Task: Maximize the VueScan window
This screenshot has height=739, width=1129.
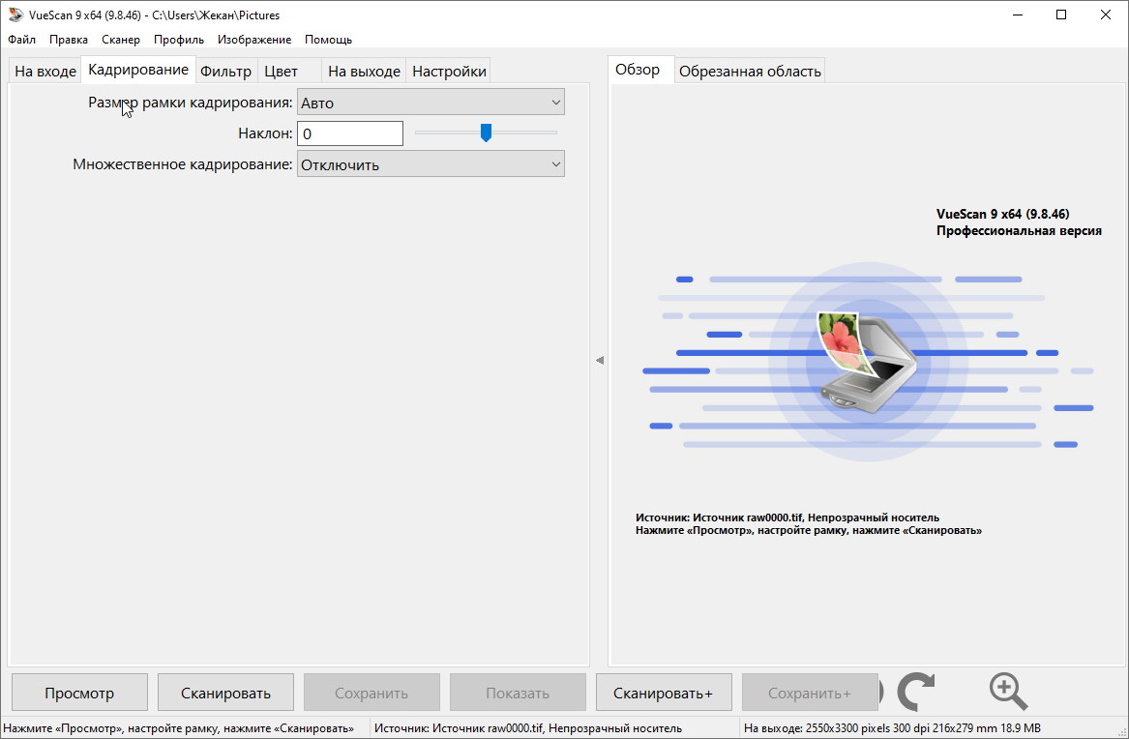Action: click(1061, 15)
